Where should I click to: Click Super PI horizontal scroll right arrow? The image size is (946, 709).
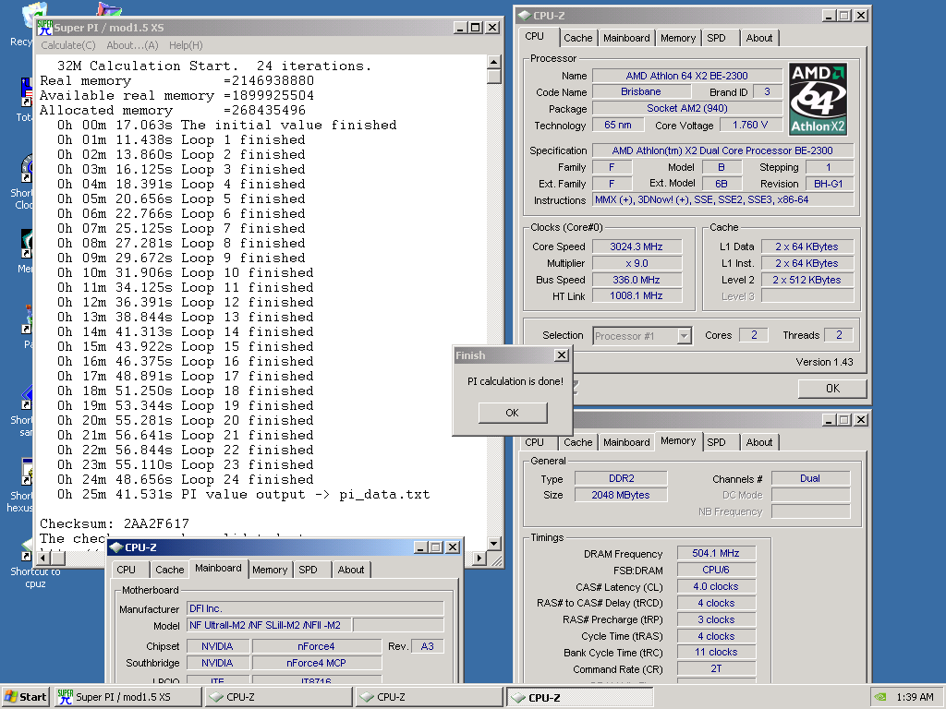coord(479,559)
